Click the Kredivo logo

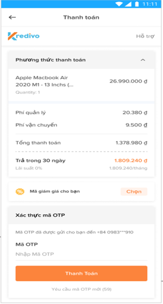pyautogui.click(x=23, y=36)
